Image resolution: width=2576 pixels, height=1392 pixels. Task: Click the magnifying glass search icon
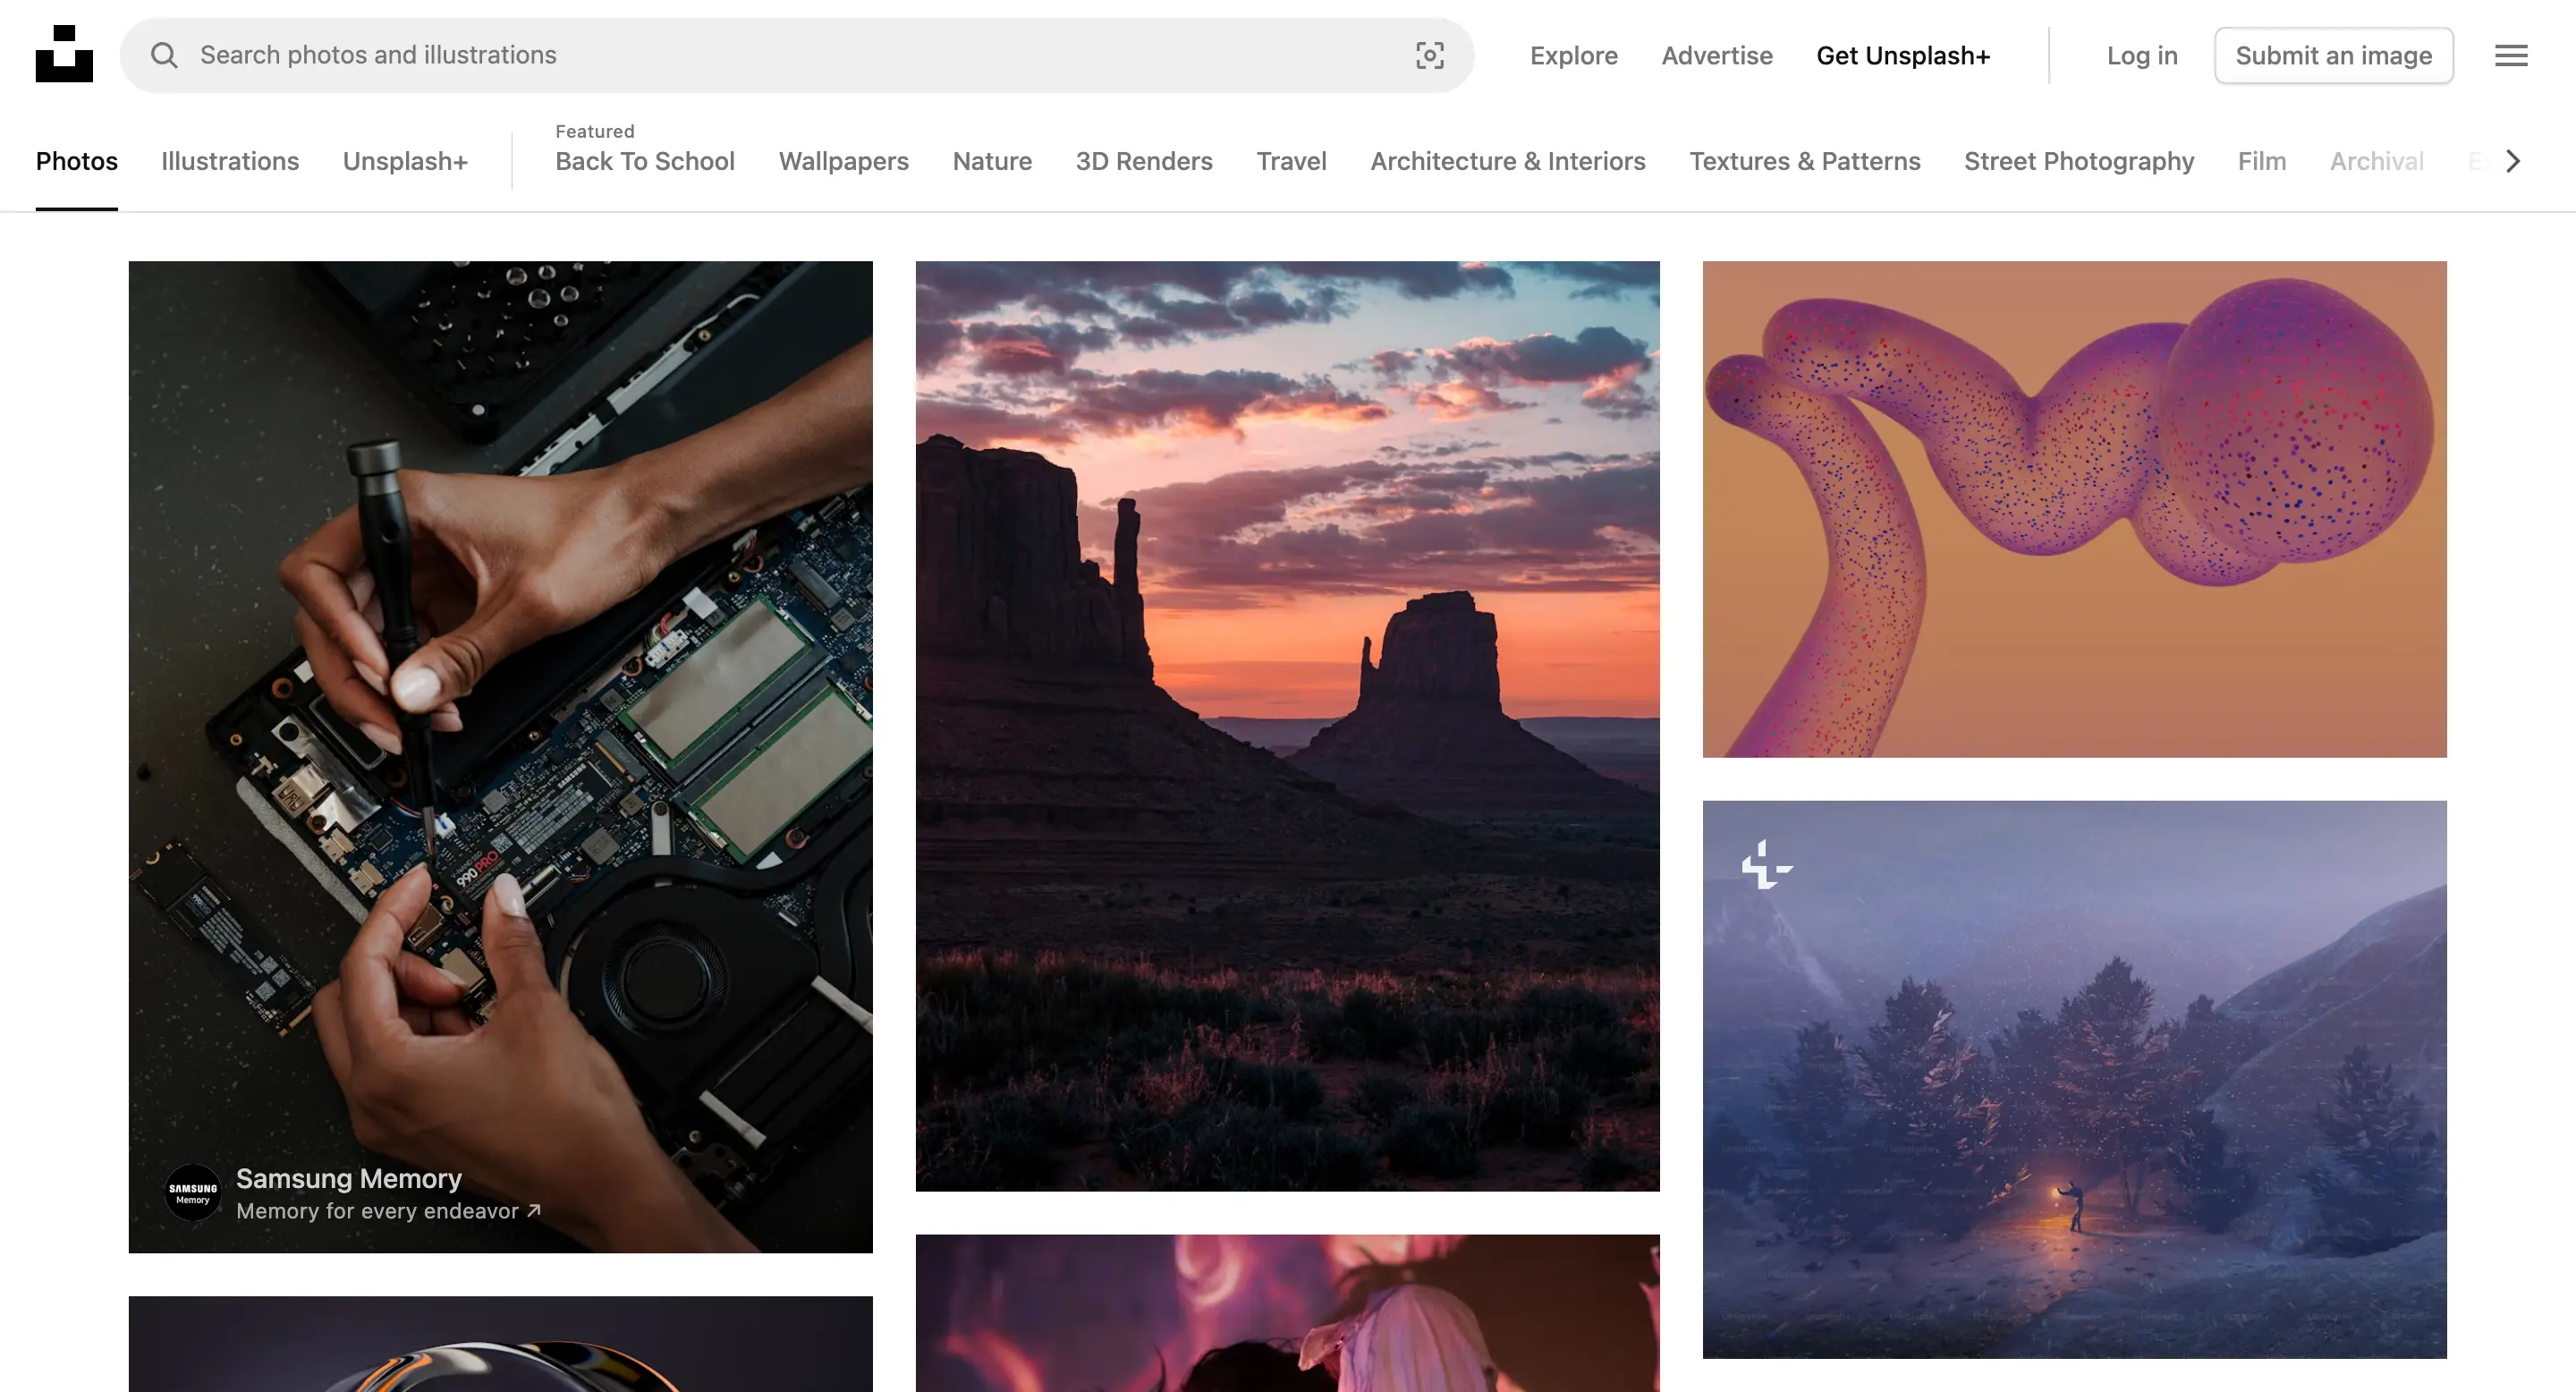164,55
